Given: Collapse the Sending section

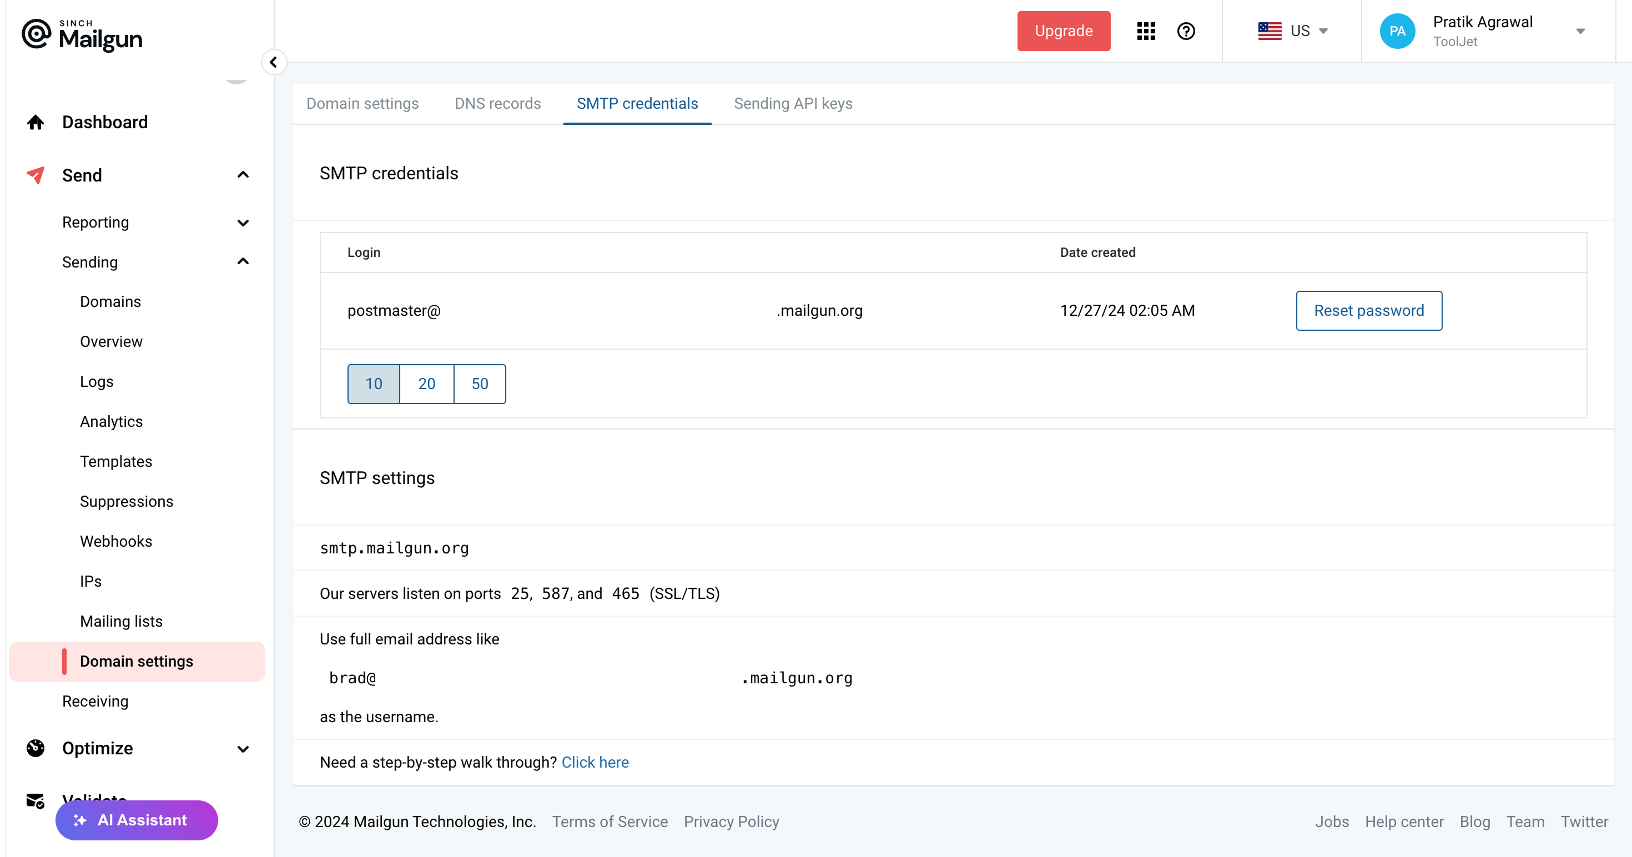Looking at the screenshot, I should pyautogui.click(x=243, y=261).
